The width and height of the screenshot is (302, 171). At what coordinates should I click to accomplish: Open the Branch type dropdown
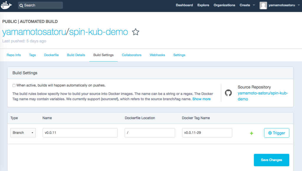(23, 133)
